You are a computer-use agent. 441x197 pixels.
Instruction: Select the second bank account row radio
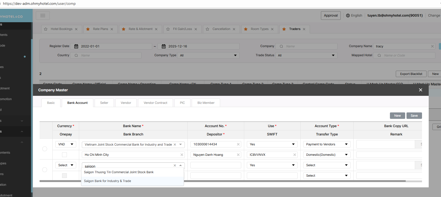pyautogui.click(x=45, y=170)
